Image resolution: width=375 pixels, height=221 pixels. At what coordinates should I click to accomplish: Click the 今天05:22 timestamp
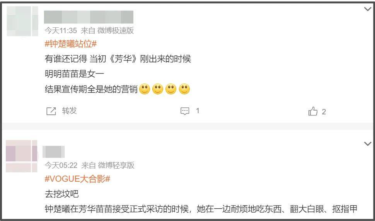pos(61,165)
